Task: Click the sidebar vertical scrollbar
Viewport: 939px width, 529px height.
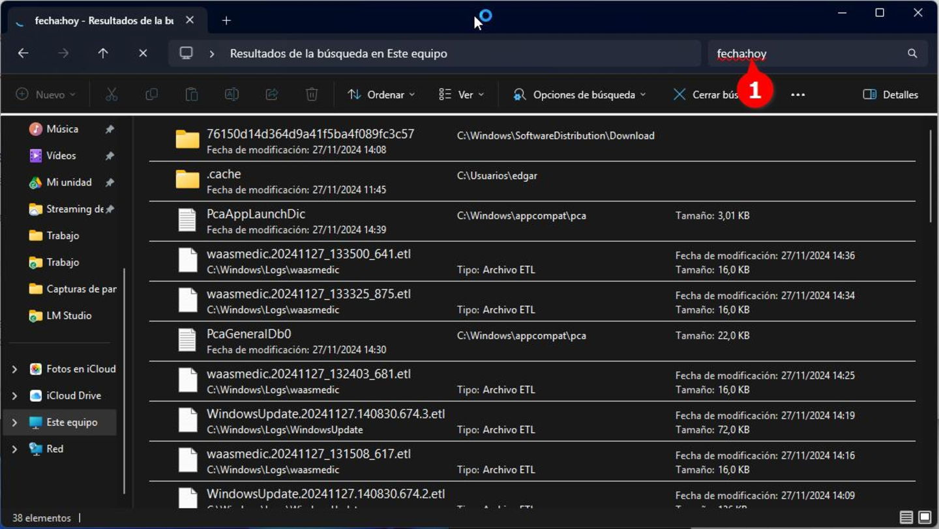Action: [125, 381]
